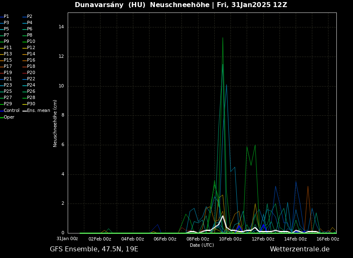Viewport: 353px width, 258px height.
Task: Select the Ens. mean legend entry
Action: (38, 111)
